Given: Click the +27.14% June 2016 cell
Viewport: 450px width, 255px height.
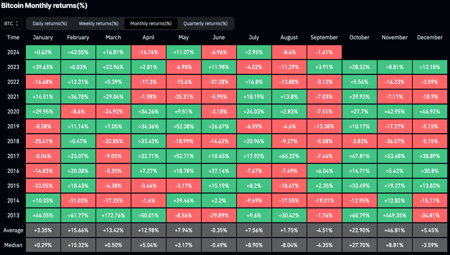Looking at the screenshot, I should pyautogui.click(x=219, y=171).
